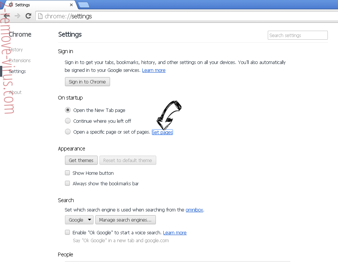This screenshot has height=262, width=338.
Task: Click the Settings page title
Action: coord(70,34)
